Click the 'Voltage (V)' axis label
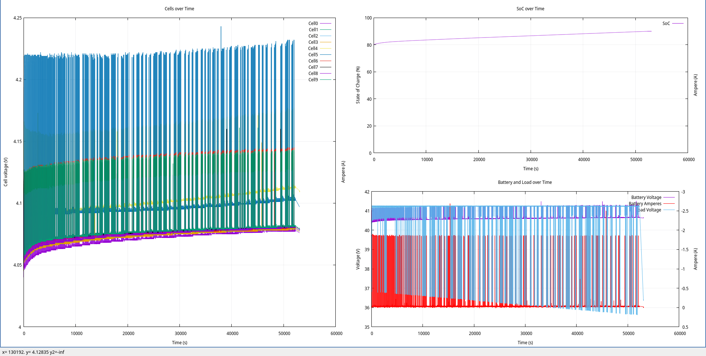The image size is (706, 356). (358, 259)
